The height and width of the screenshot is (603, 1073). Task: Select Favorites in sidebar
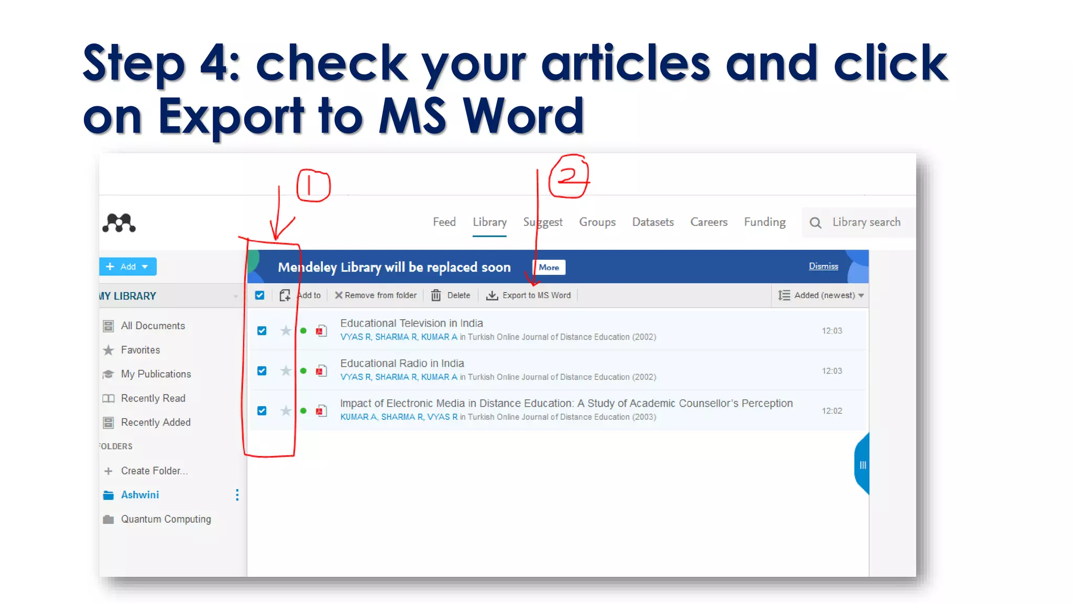[140, 350]
